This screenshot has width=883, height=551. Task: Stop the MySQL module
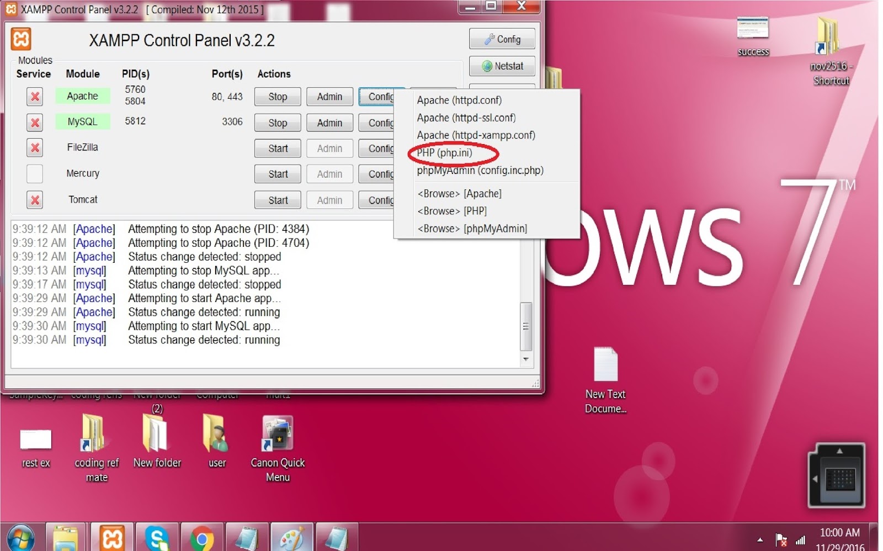click(x=278, y=123)
